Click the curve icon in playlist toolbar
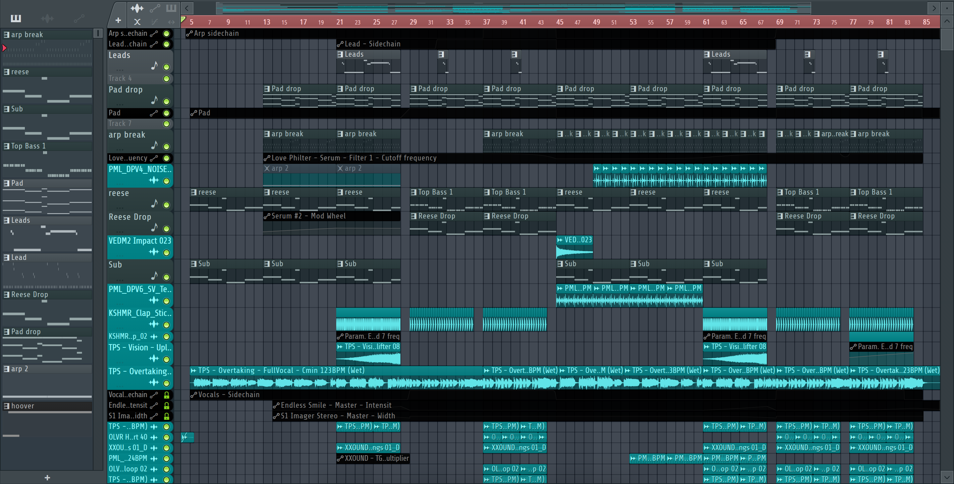954x484 pixels. pos(155,22)
